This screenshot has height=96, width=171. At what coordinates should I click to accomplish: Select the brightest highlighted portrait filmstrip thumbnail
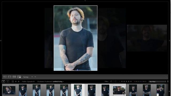78,90
